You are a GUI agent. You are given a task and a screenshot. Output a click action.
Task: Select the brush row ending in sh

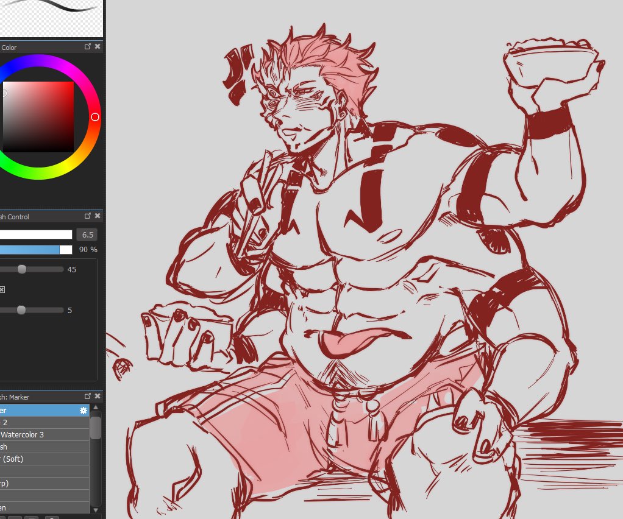(x=44, y=447)
